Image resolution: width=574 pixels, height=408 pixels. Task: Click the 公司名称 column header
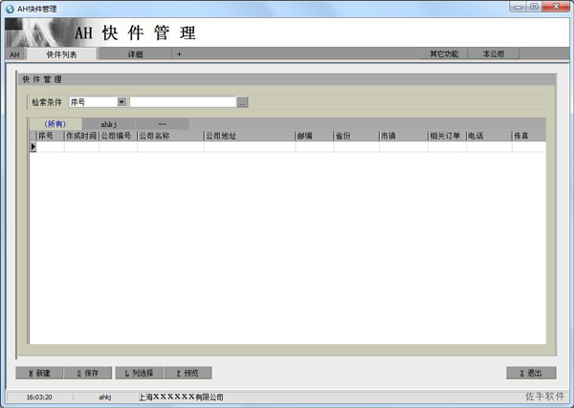coord(170,136)
